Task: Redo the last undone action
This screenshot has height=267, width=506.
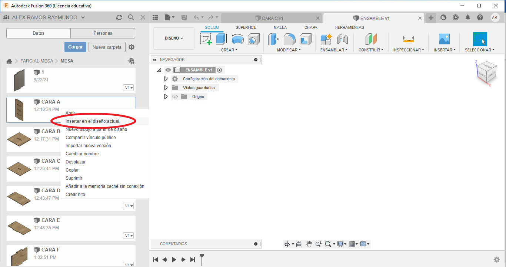Action: [211, 17]
